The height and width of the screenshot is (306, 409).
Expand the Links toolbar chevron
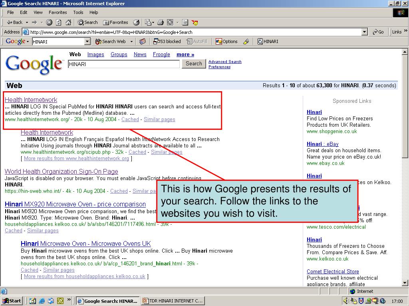(x=406, y=31)
